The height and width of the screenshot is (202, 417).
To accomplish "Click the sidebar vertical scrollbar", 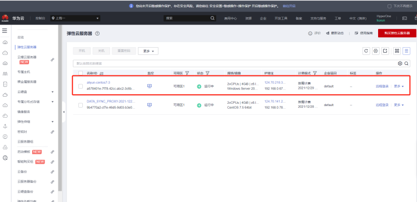I will [60, 108].
